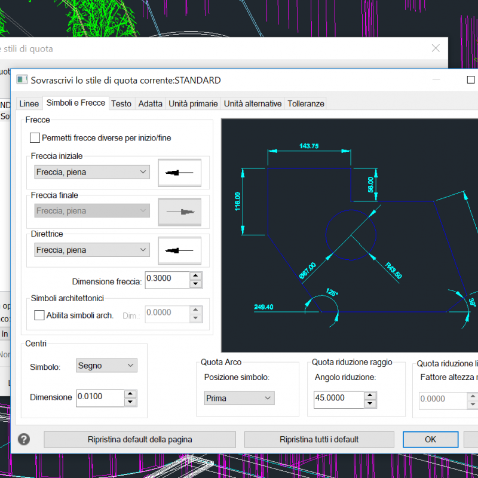
Task: Increase Centri Dimensione with up spinner
Action: [x=130, y=394]
